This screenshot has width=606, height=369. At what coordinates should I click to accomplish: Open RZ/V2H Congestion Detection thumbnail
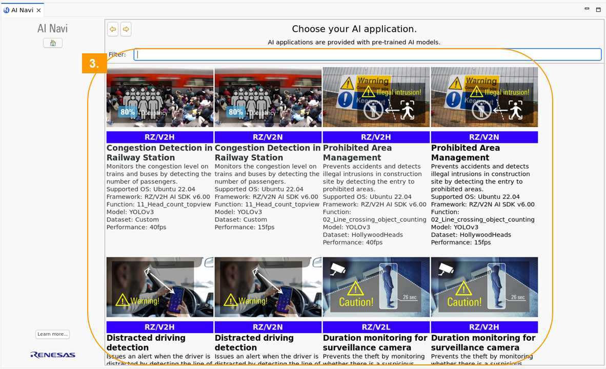coord(159,97)
